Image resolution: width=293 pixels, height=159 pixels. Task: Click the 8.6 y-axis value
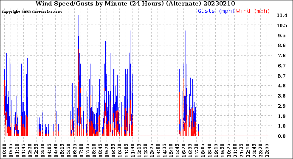click(x=282, y=45)
